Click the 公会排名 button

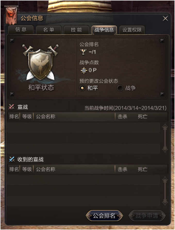pos(104,216)
